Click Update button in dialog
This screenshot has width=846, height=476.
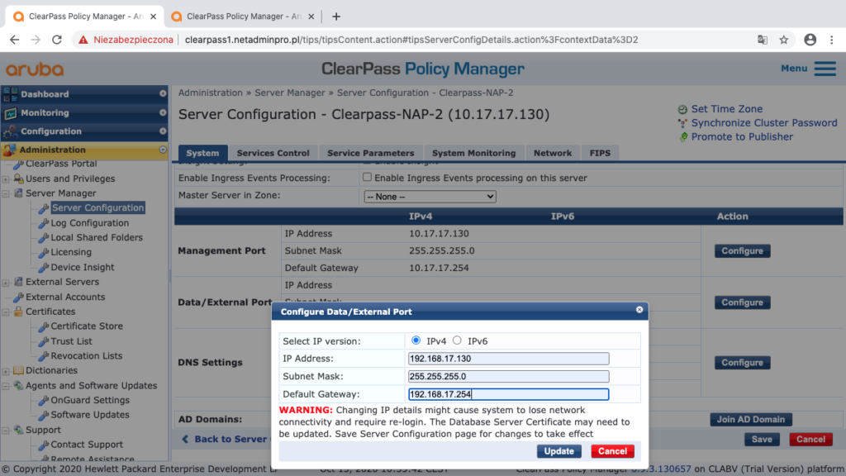point(559,451)
